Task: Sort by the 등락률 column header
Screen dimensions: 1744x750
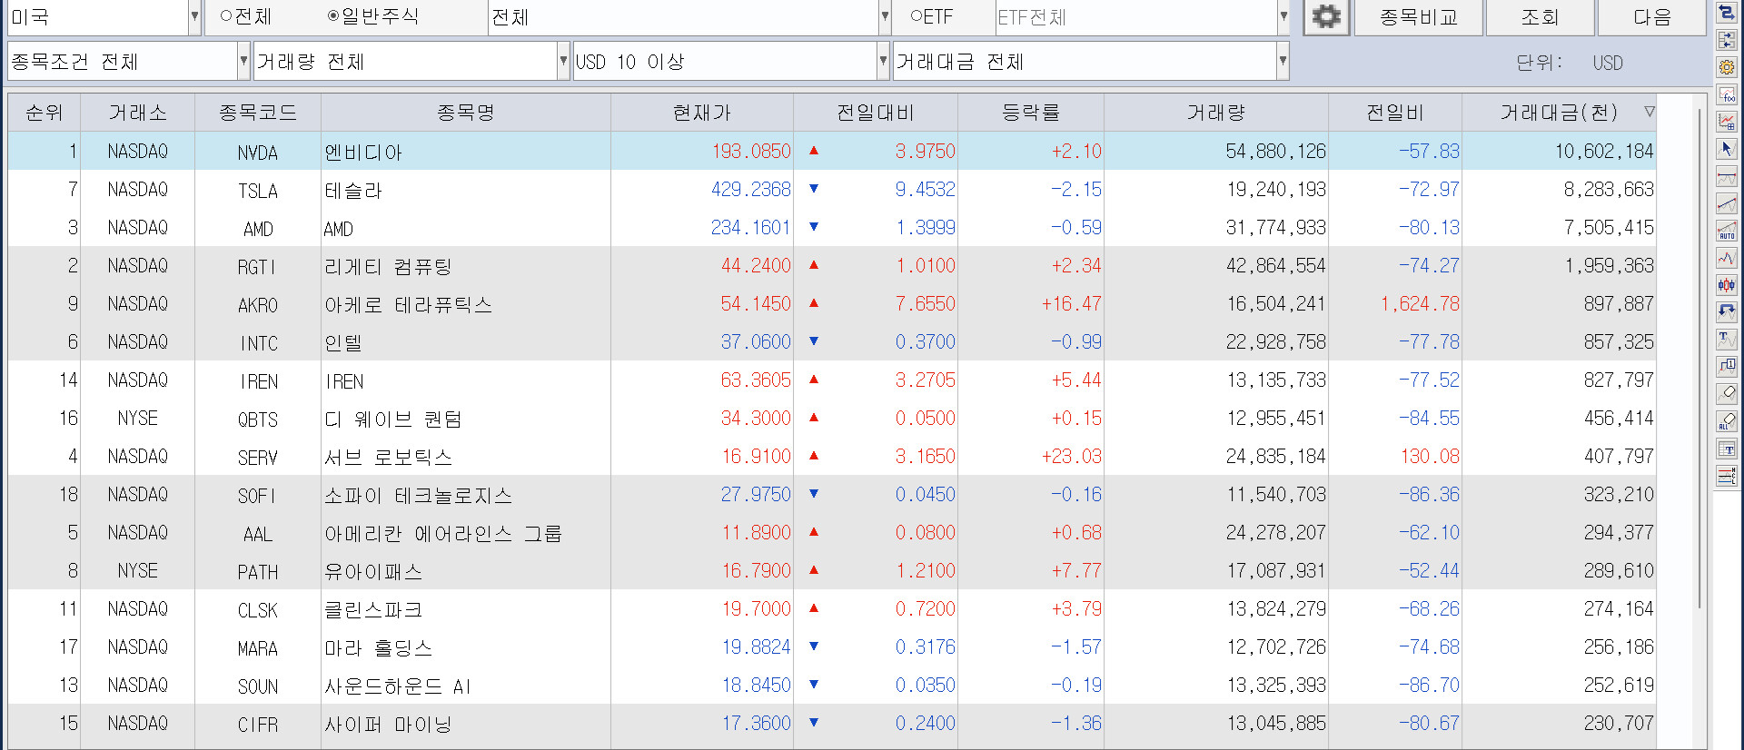Action: [x=1030, y=113]
